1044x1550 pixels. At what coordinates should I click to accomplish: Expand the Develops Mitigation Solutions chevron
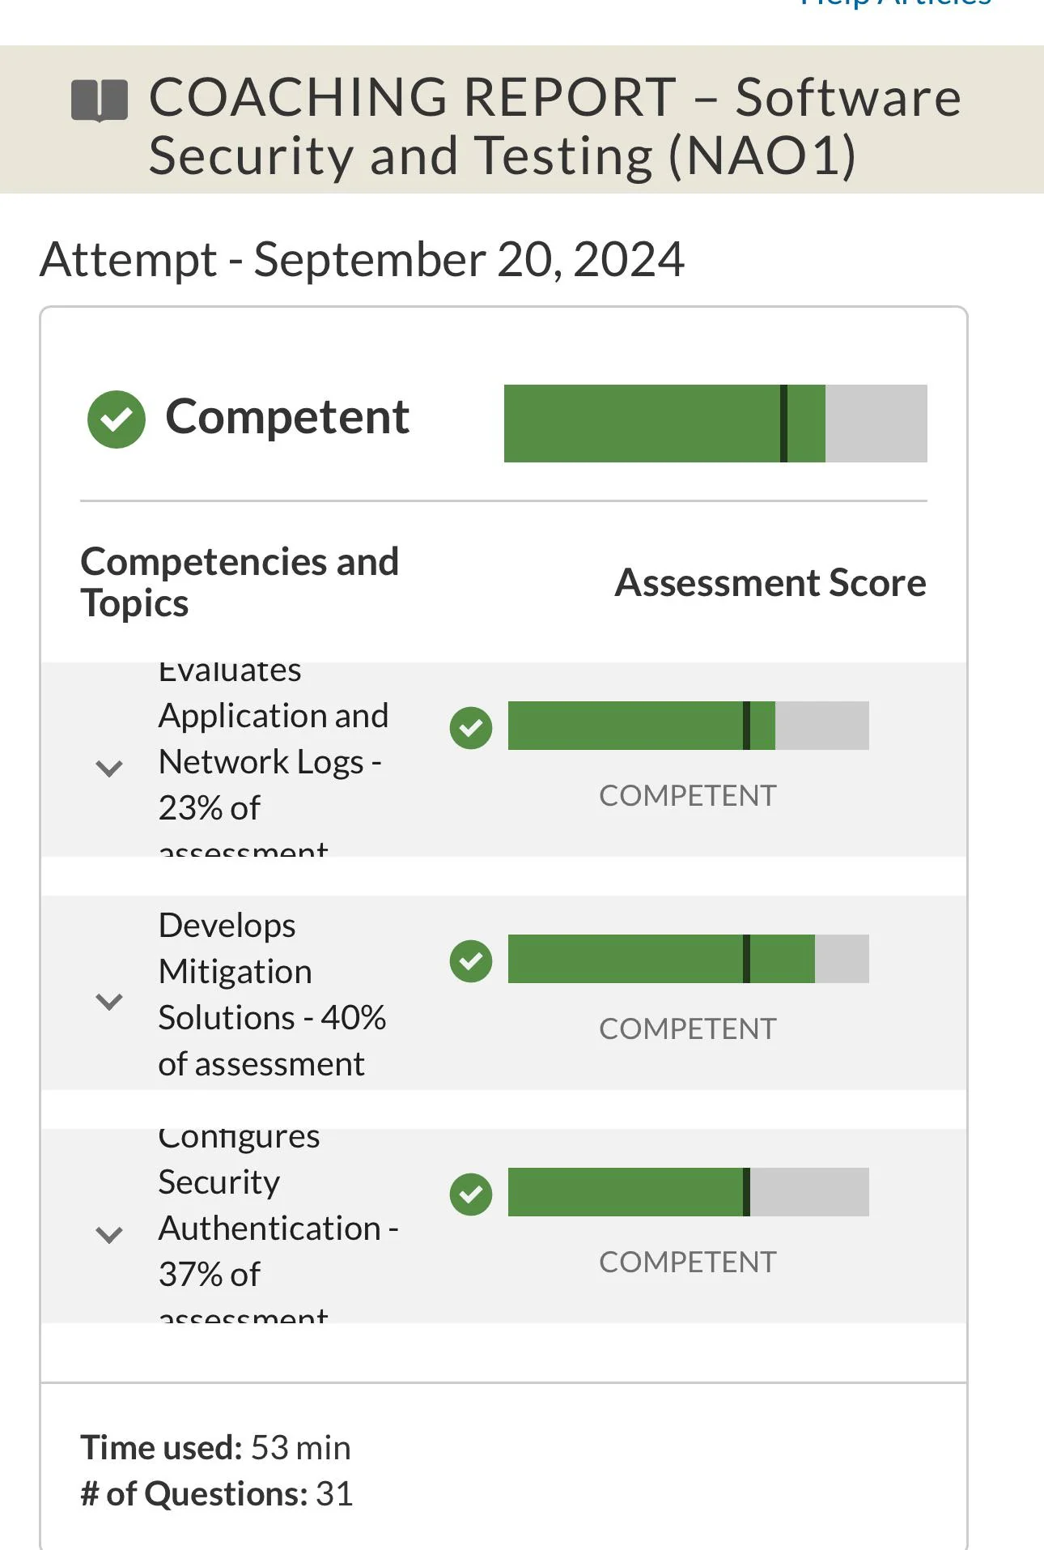pyautogui.click(x=109, y=1001)
